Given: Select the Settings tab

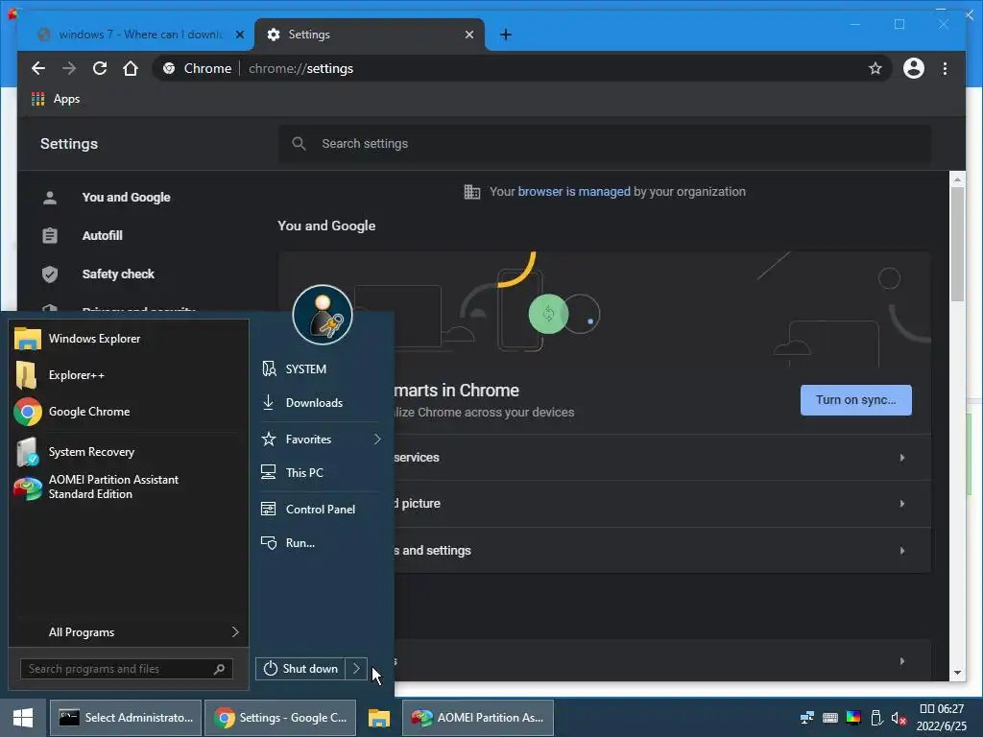Looking at the screenshot, I should click(370, 35).
